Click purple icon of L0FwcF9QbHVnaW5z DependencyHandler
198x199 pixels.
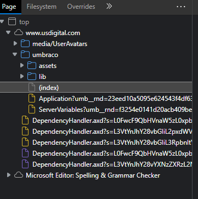25,153
